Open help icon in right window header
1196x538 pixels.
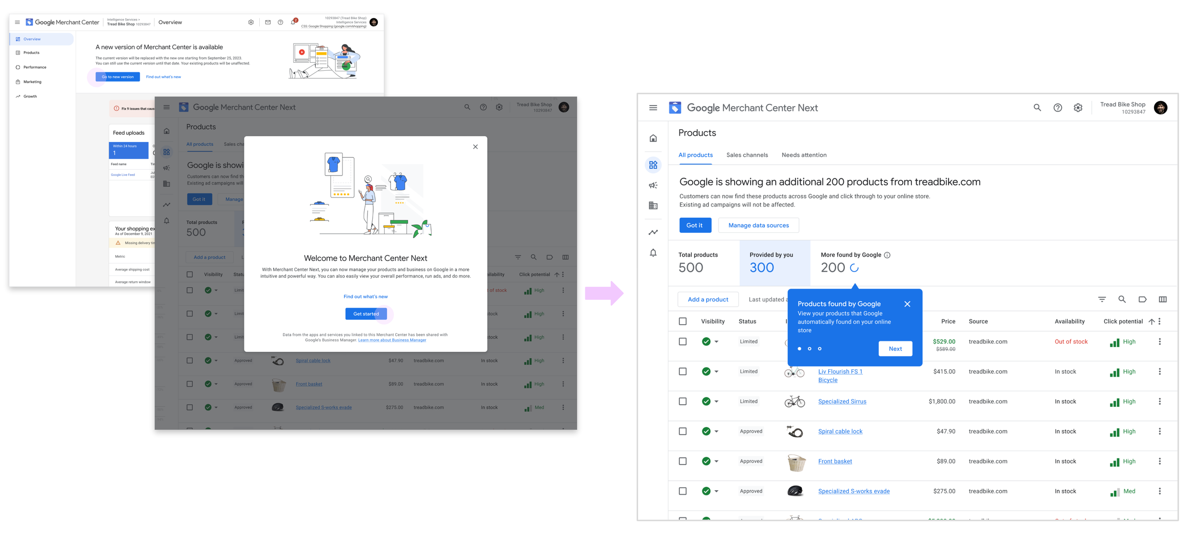[x=1058, y=108]
